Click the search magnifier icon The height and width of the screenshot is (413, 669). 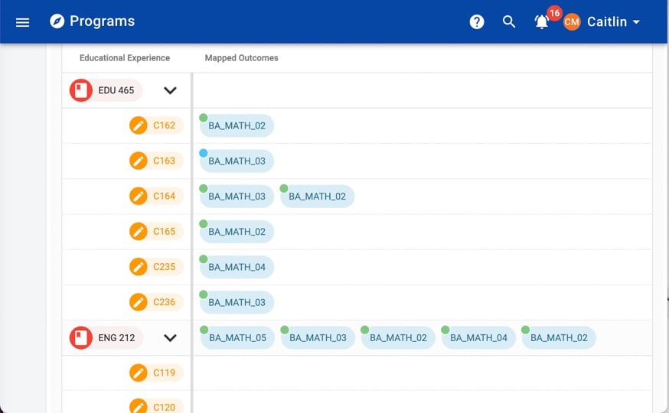pyautogui.click(x=509, y=22)
